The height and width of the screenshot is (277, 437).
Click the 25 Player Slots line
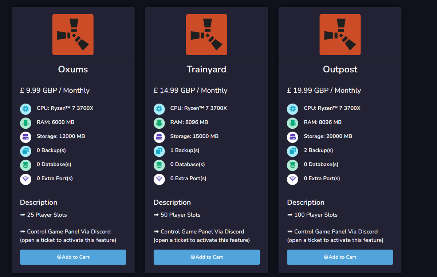(43, 215)
